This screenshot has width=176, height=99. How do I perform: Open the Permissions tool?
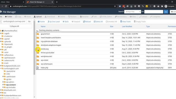pyautogui.click(x=121, y=16)
